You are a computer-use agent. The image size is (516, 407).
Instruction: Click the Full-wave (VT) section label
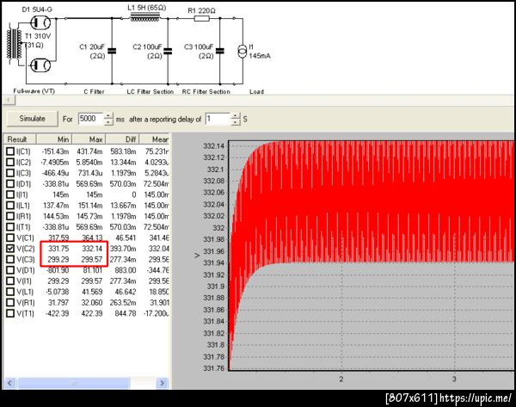pos(34,91)
